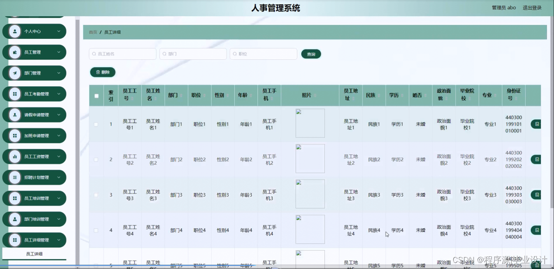Open the broken photo of 员工姓名1
Image resolution: width=554 pixels, height=269 pixels.
coord(310,123)
